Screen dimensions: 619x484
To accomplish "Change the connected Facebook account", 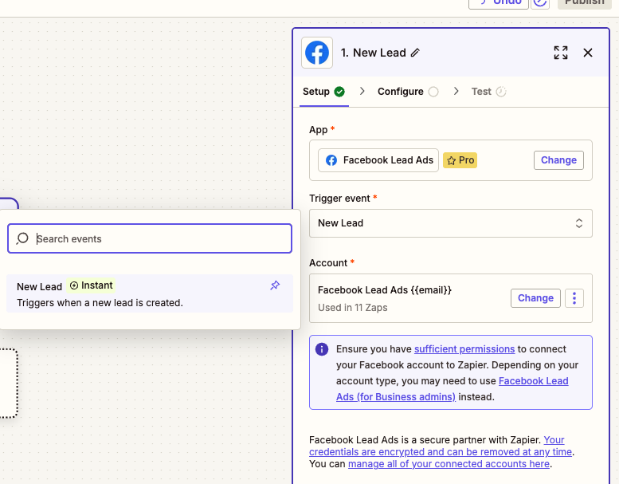I will [x=535, y=298].
